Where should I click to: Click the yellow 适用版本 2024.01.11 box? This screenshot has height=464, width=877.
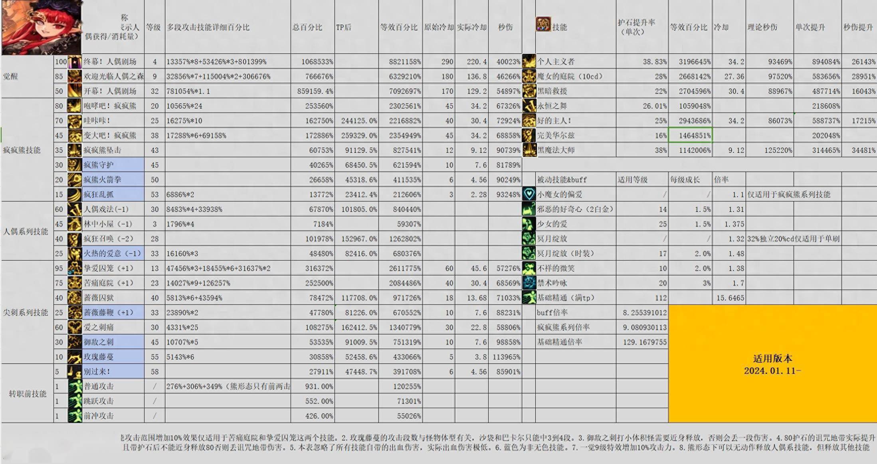(772, 364)
